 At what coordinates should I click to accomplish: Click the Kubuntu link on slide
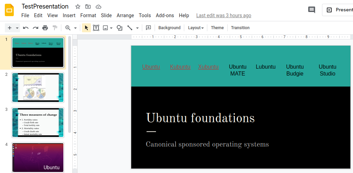coord(180,67)
